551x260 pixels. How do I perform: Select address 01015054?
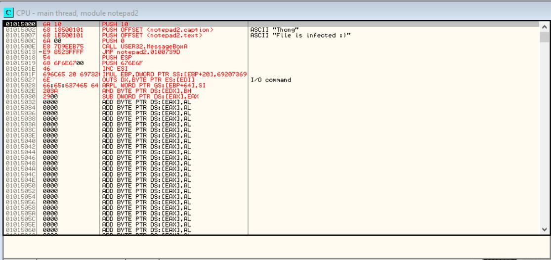click(x=20, y=197)
